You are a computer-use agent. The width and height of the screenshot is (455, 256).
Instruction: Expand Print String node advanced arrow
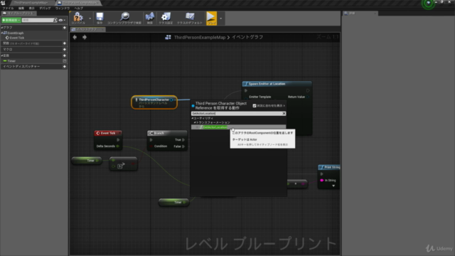(333, 186)
